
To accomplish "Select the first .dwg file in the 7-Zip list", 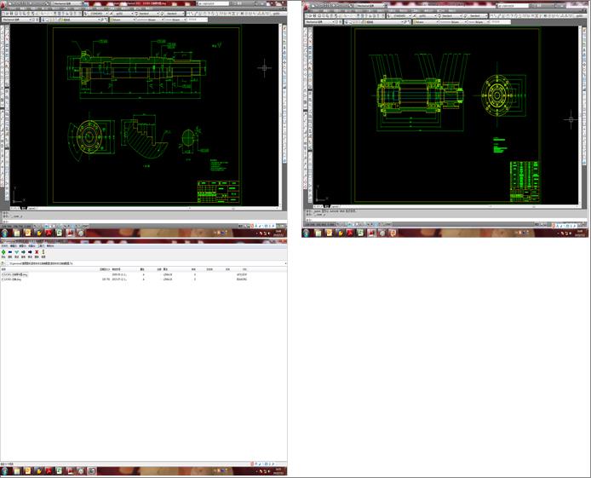I will coord(14,275).
